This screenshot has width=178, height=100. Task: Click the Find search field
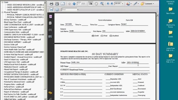(x=69, y=9)
